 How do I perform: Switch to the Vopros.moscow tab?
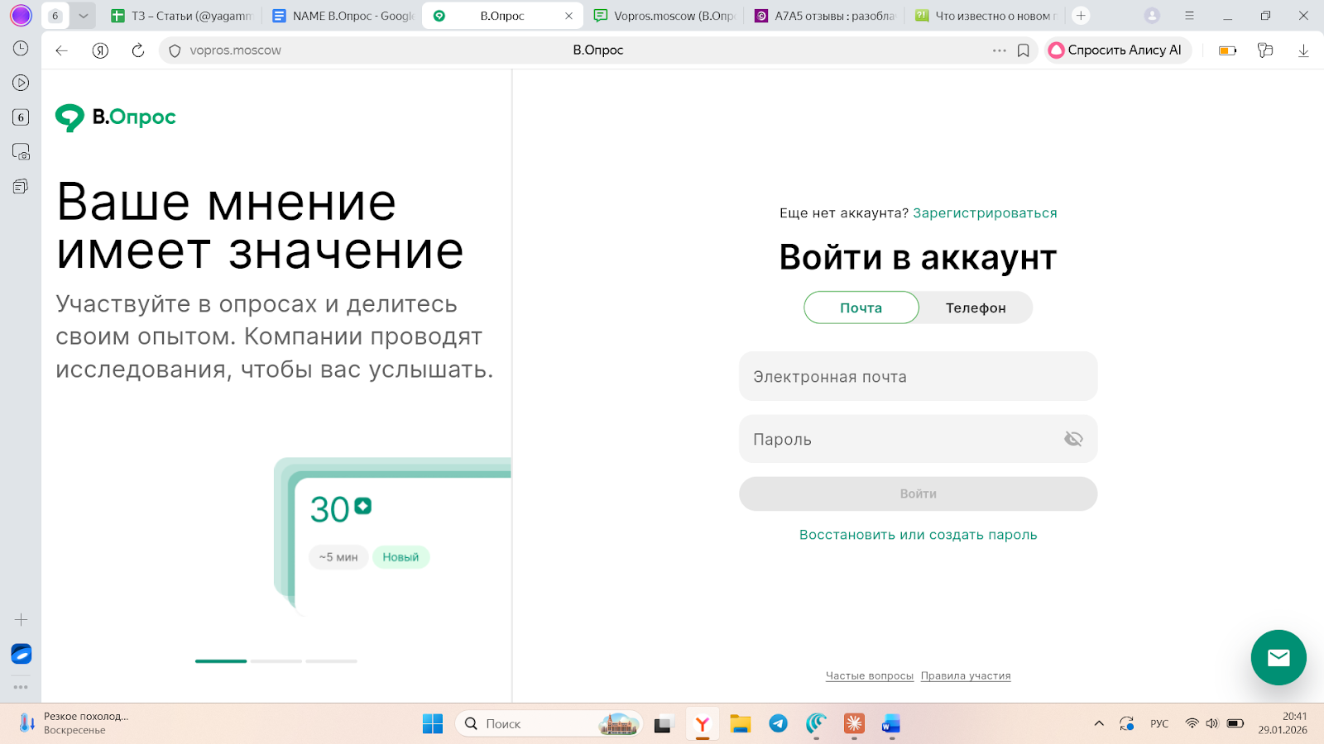click(662, 15)
